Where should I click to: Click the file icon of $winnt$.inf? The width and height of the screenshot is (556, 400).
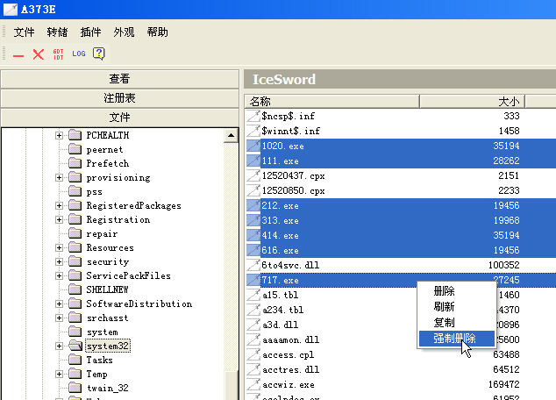click(253, 131)
